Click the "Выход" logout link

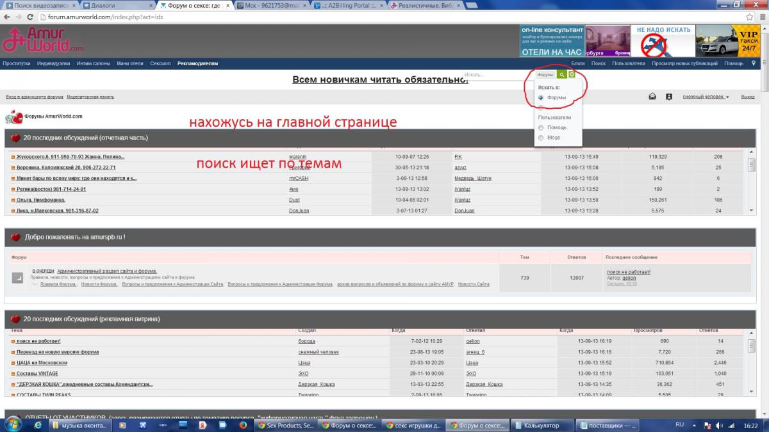click(x=747, y=97)
